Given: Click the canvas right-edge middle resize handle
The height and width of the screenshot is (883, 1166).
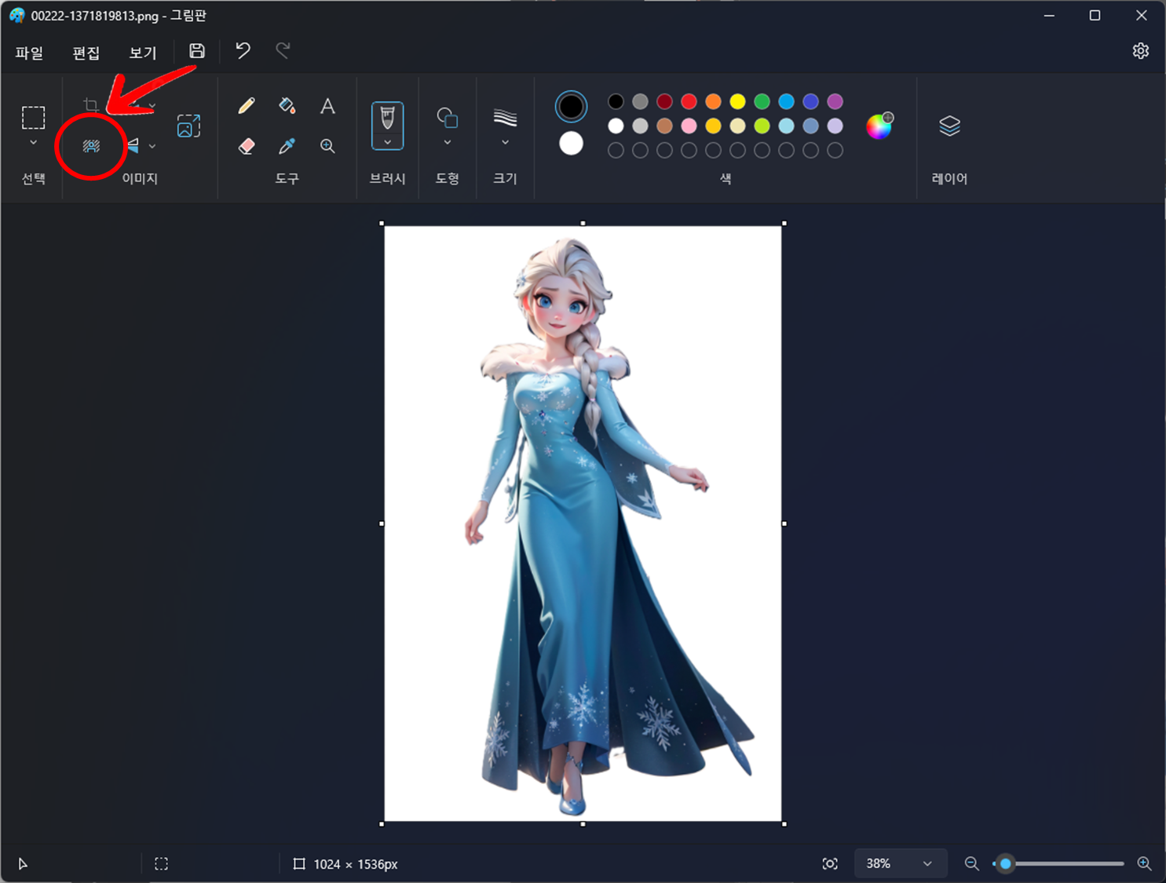Looking at the screenshot, I should pos(784,524).
